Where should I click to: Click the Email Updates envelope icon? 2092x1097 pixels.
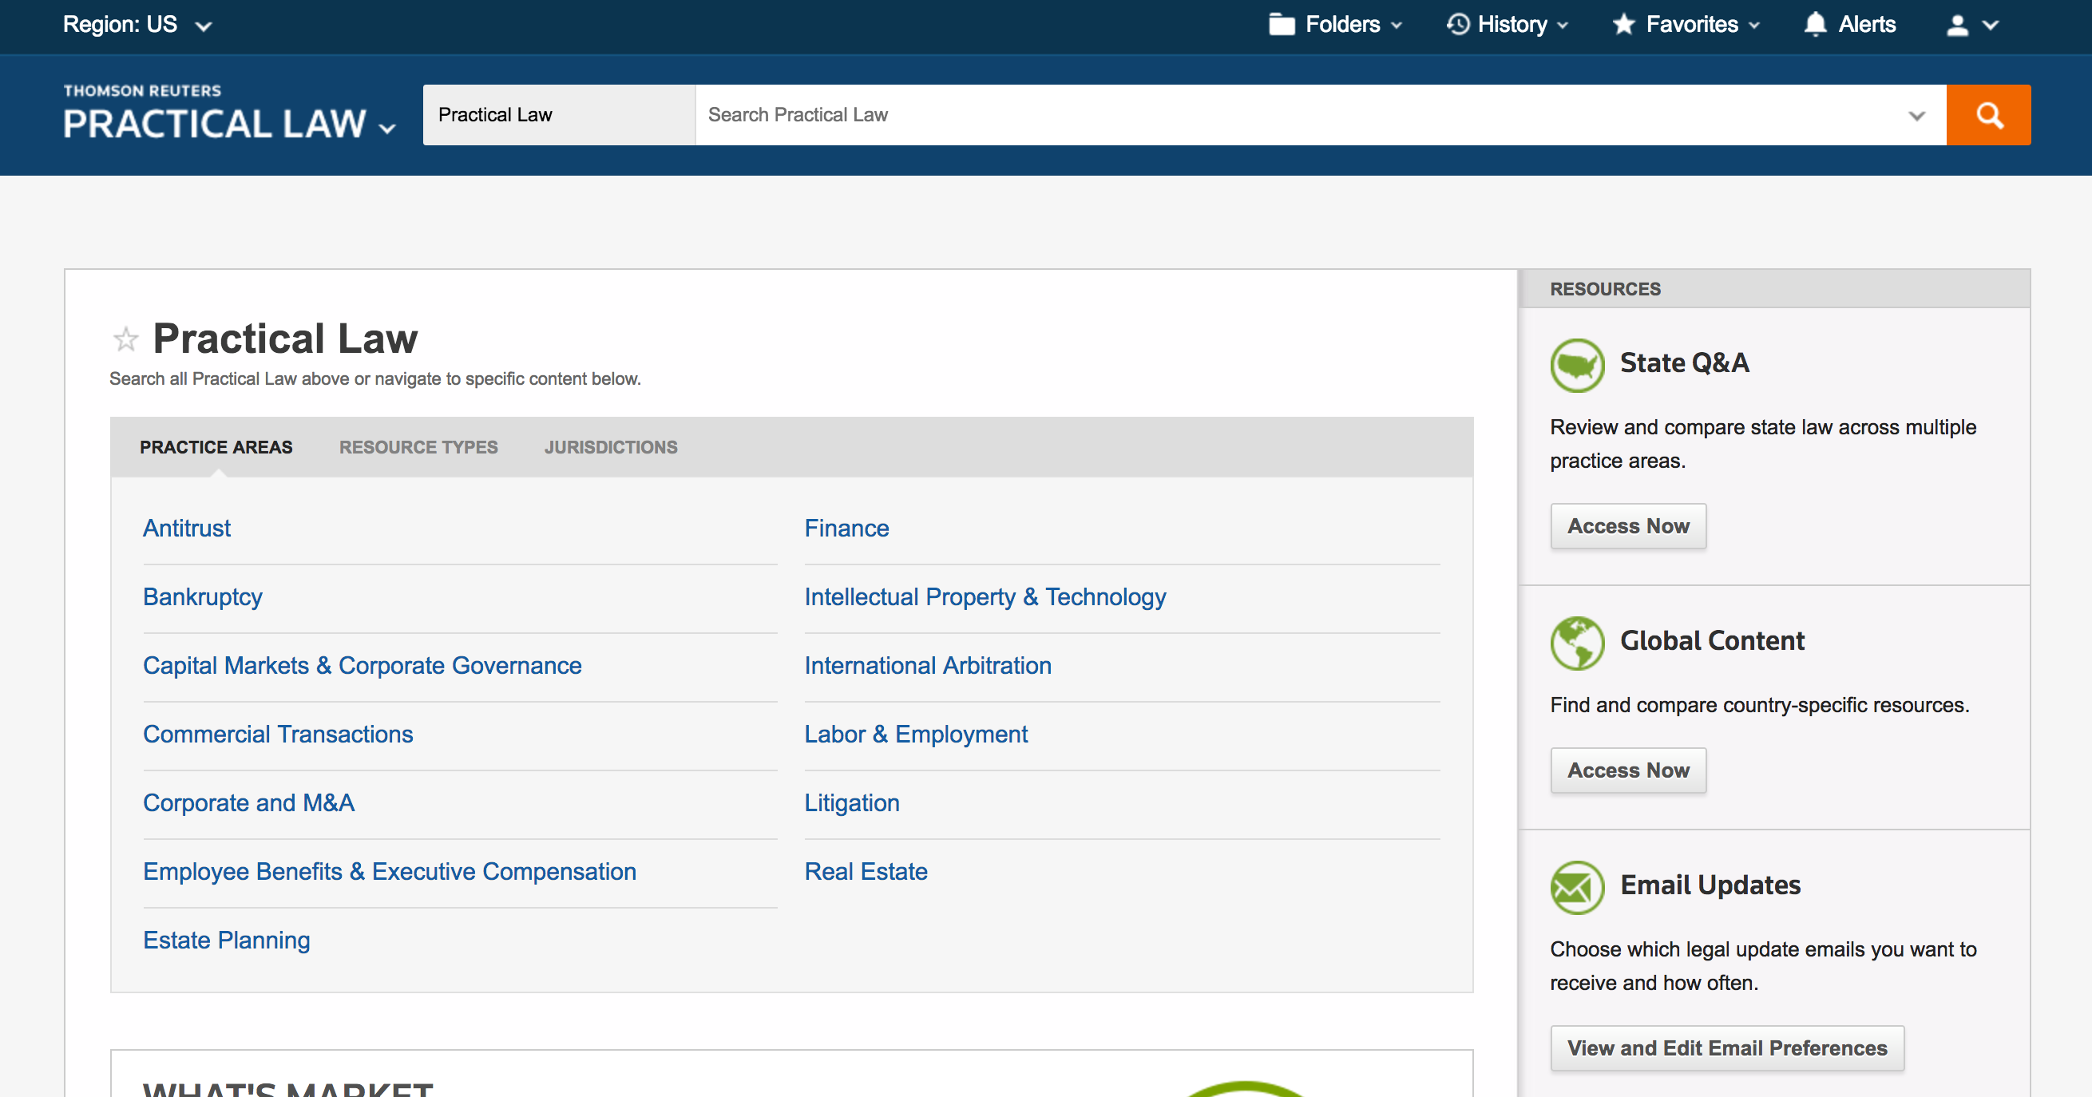pos(1577,888)
